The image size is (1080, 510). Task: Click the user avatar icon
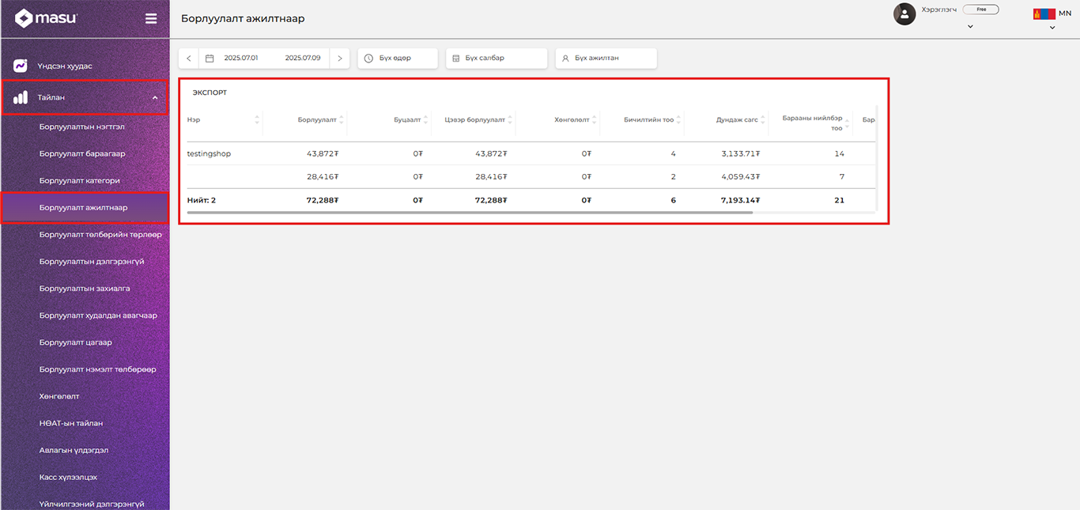coord(904,13)
